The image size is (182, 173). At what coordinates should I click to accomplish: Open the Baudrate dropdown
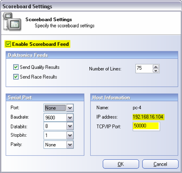pyautogui.click(x=70, y=118)
